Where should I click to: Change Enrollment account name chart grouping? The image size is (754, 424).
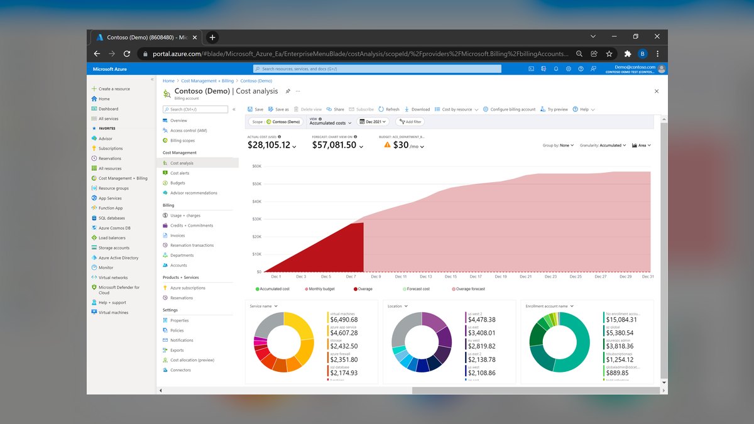pos(549,306)
